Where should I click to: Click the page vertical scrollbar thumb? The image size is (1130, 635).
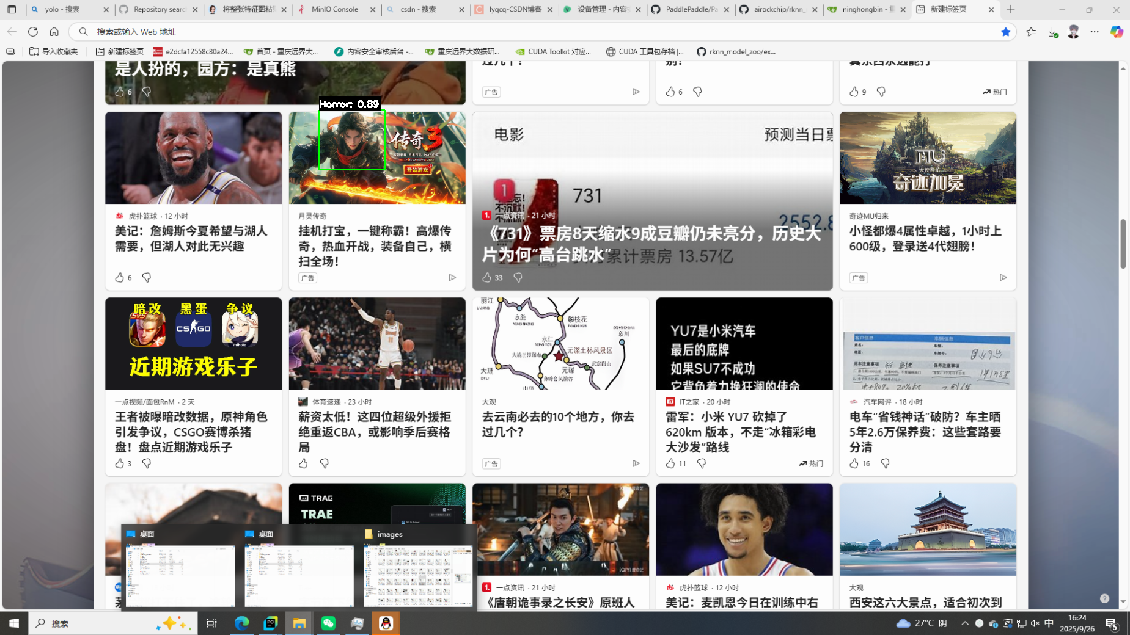(x=1123, y=243)
